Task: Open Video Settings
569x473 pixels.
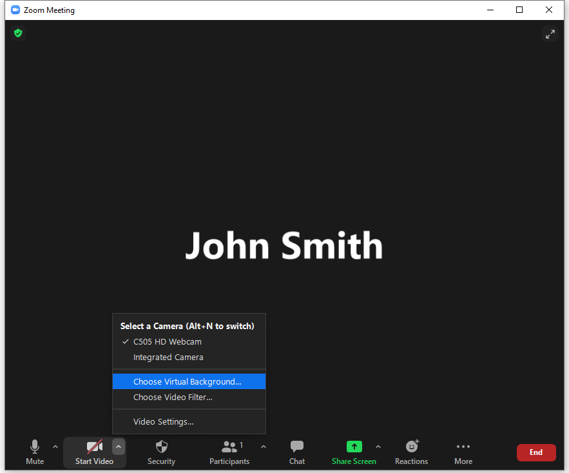Action: 189,422
